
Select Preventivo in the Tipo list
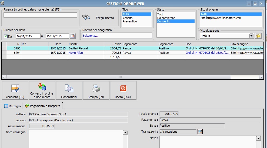pyautogui.click(x=130, y=21)
